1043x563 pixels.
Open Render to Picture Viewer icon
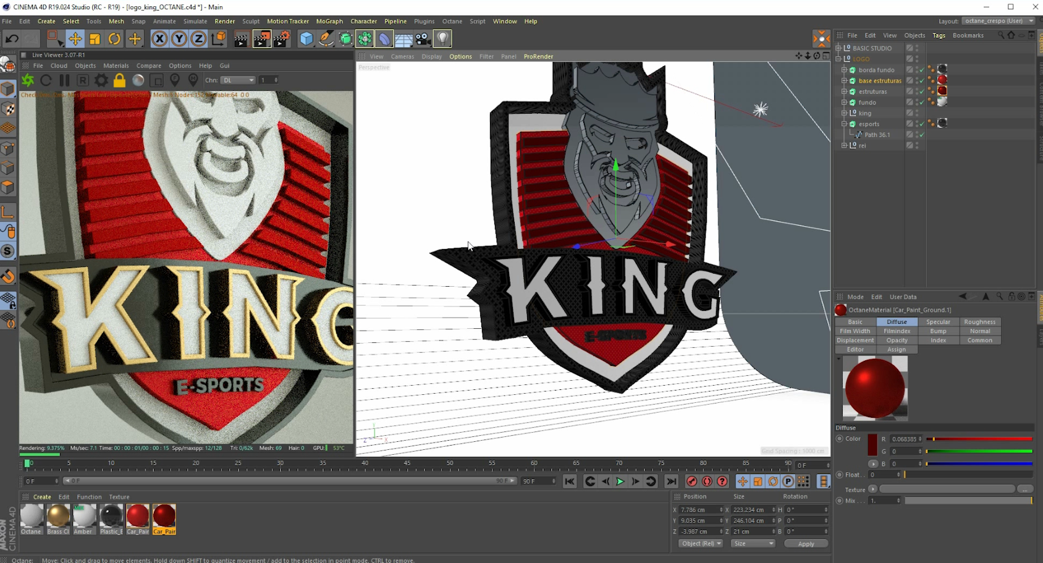261,39
